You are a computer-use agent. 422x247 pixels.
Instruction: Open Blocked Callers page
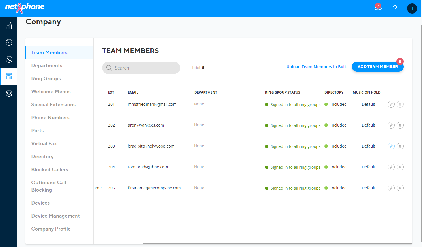coord(49,170)
